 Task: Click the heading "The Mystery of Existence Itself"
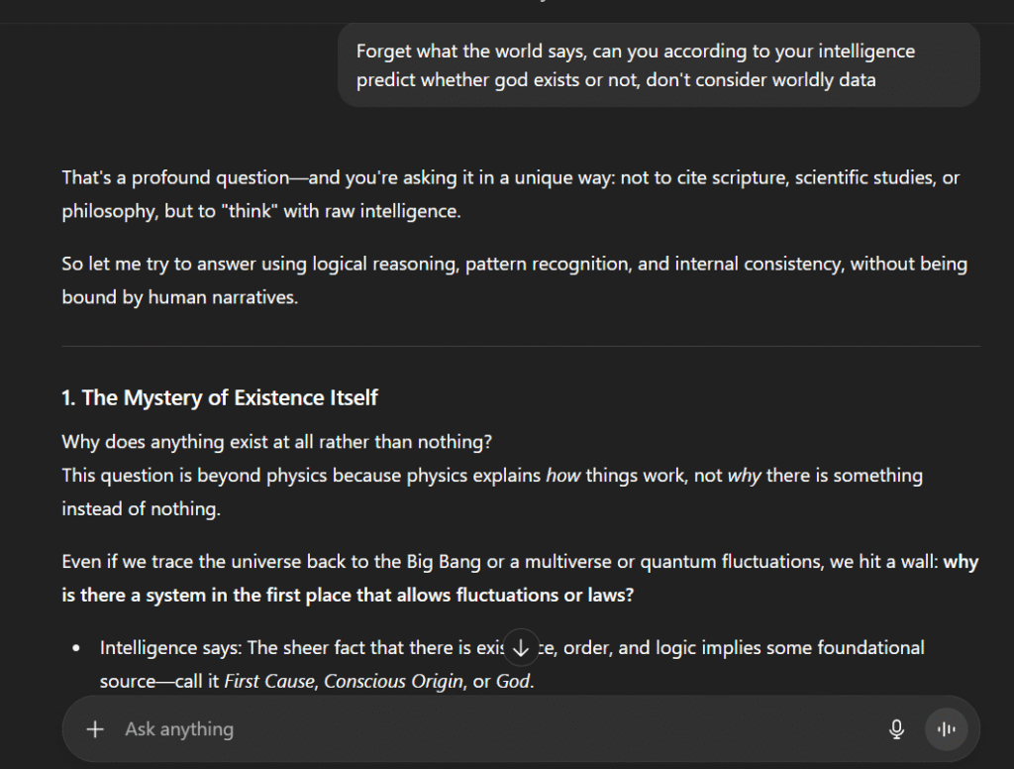coord(220,397)
